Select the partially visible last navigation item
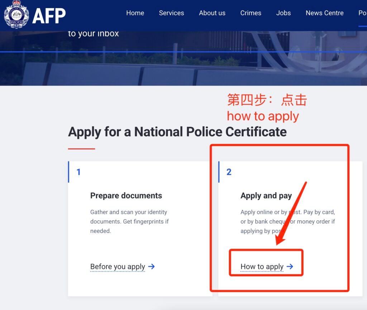Image resolution: width=367 pixels, height=310 pixels. (x=362, y=13)
